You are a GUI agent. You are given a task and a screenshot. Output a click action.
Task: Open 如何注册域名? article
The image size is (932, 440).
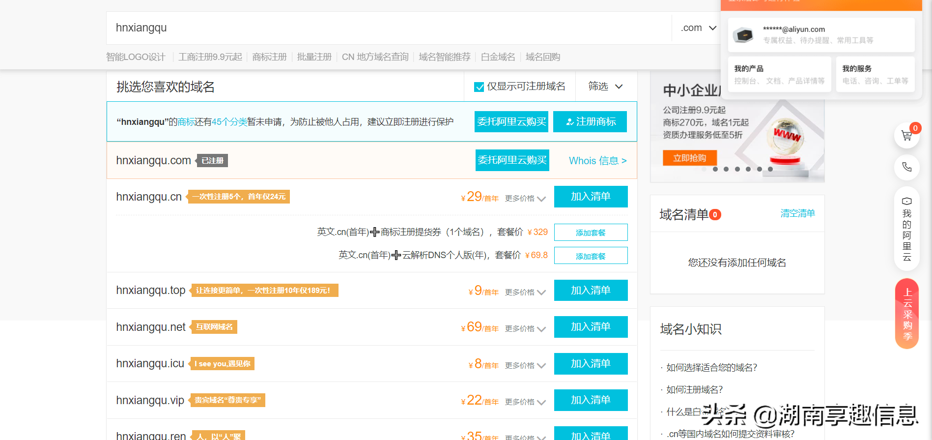pos(694,390)
